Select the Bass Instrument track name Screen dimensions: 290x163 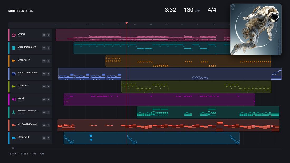click(27, 47)
